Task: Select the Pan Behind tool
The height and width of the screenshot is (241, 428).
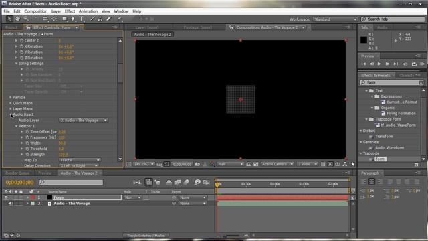Action: pyautogui.click(x=54, y=19)
